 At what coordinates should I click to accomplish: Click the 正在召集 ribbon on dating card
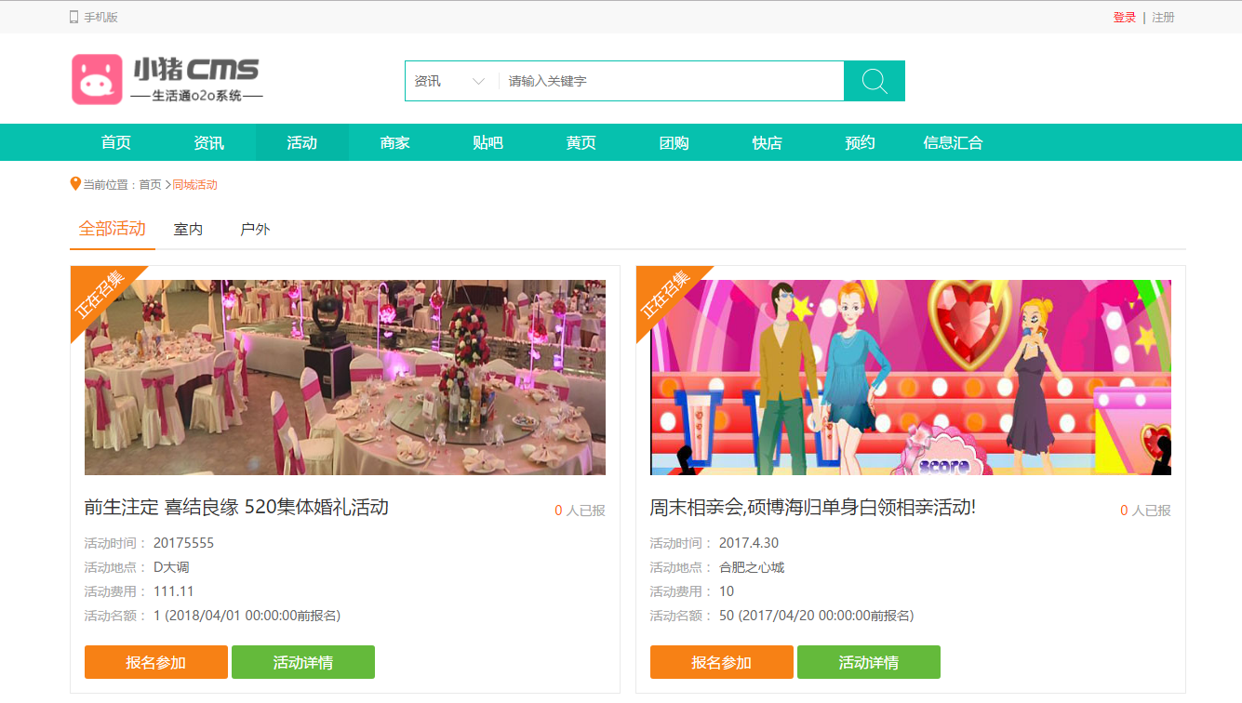[x=666, y=295]
